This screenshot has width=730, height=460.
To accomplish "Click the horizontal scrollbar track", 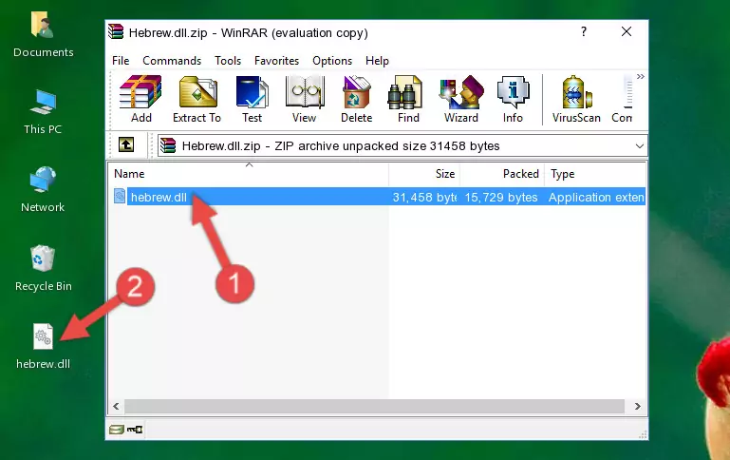I will pos(374,407).
